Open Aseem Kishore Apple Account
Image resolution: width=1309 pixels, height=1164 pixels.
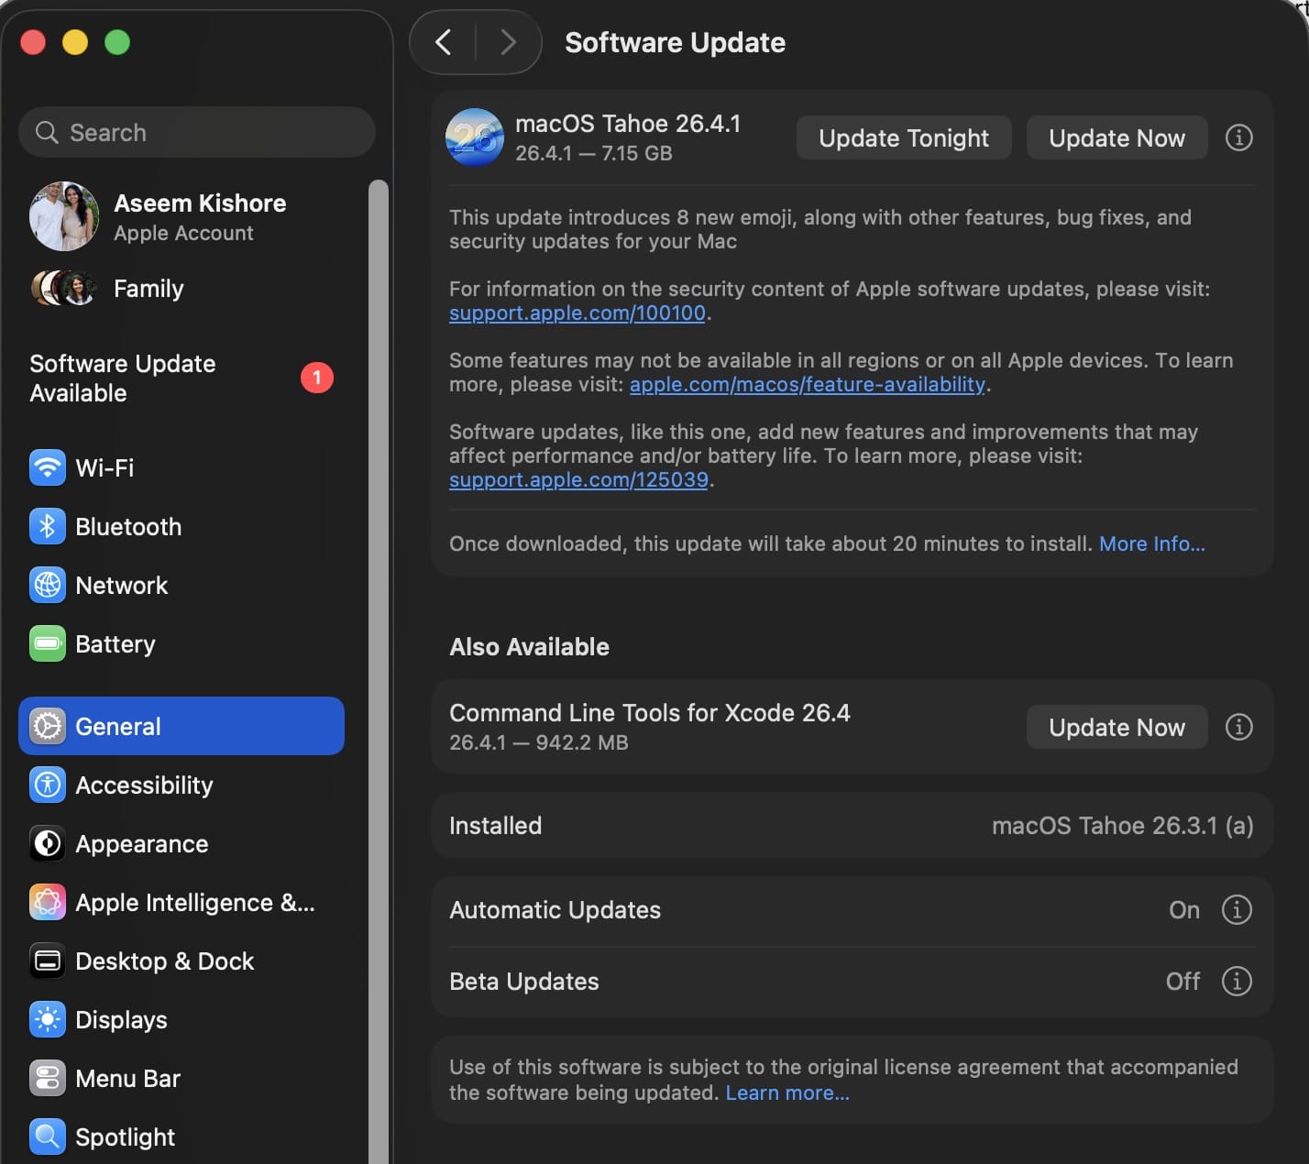[x=181, y=216]
